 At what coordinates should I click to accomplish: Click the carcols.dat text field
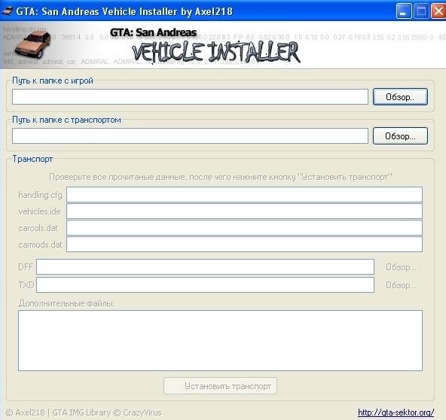point(244,227)
